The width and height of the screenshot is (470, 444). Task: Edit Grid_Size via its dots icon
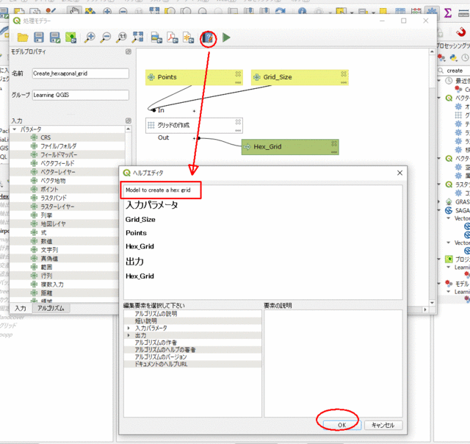click(344, 82)
